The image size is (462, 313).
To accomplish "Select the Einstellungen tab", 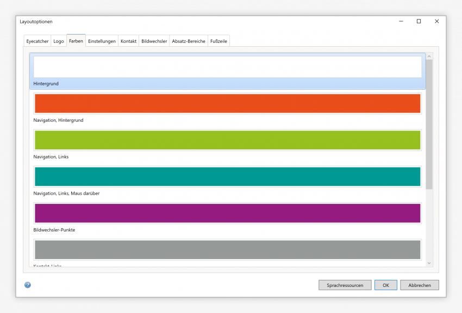I will tap(102, 41).
